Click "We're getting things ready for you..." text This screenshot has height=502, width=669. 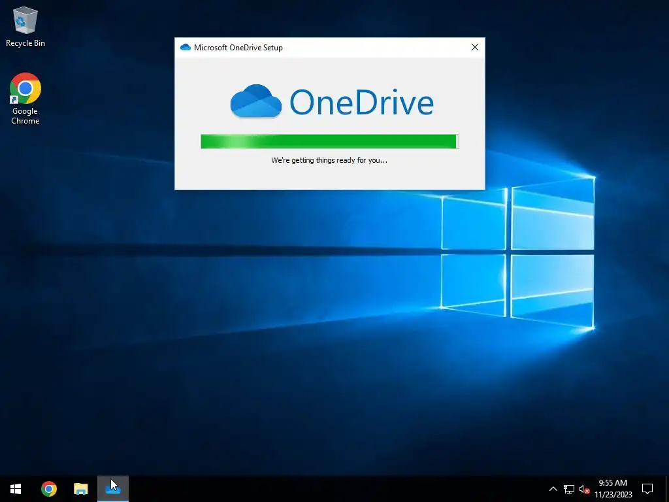click(x=329, y=161)
